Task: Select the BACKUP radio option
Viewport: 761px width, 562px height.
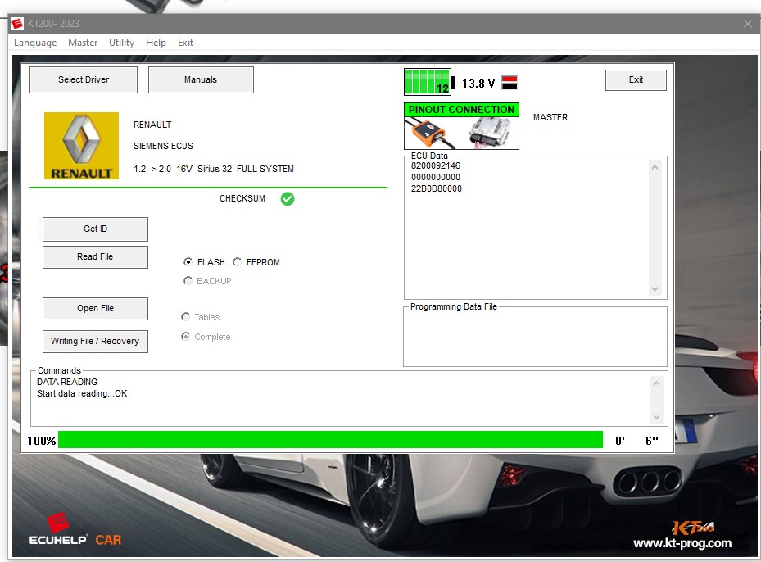Action: coord(188,281)
